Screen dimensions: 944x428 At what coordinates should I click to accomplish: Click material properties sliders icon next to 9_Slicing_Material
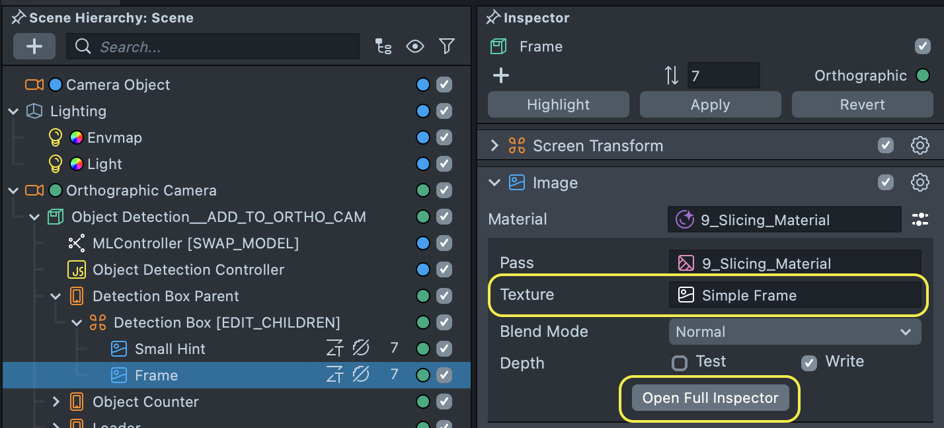pyautogui.click(x=920, y=220)
